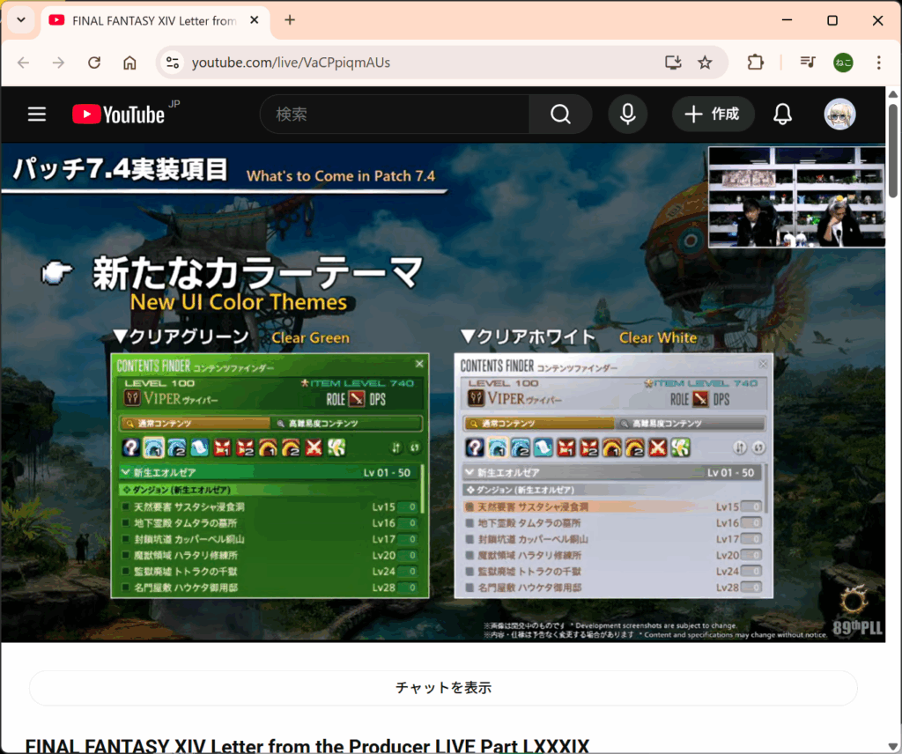Click the page vertical scrollbar
The width and height of the screenshot is (902, 754).
(x=893, y=150)
